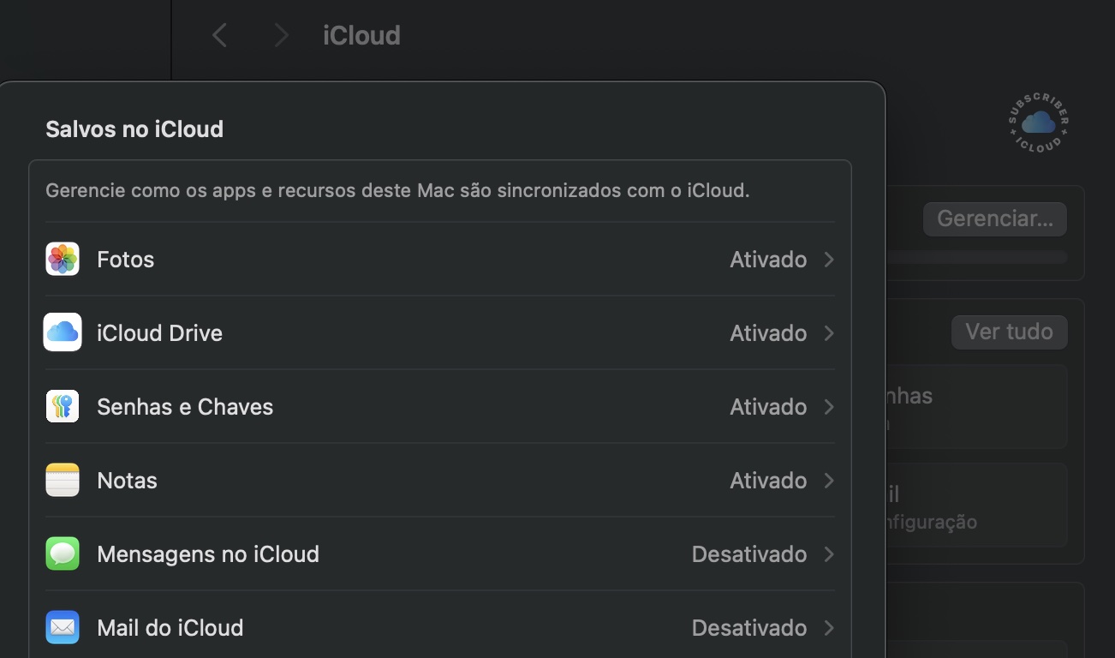The height and width of the screenshot is (658, 1115).
Task: Click the Ativado status next to Fotos
Action: [x=767, y=259]
